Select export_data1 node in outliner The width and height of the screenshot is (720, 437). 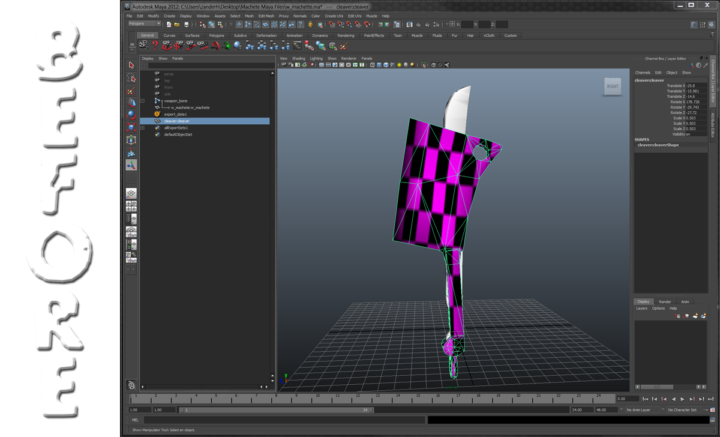point(175,114)
